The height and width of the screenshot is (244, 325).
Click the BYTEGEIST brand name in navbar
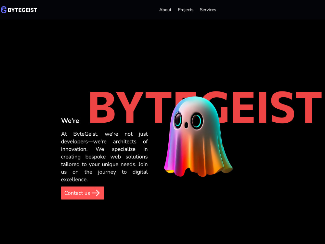tap(22, 10)
